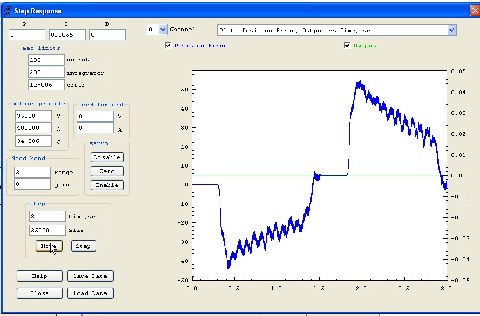Click the Move button
Image resolution: width=480 pixels, height=316 pixels.
point(49,246)
